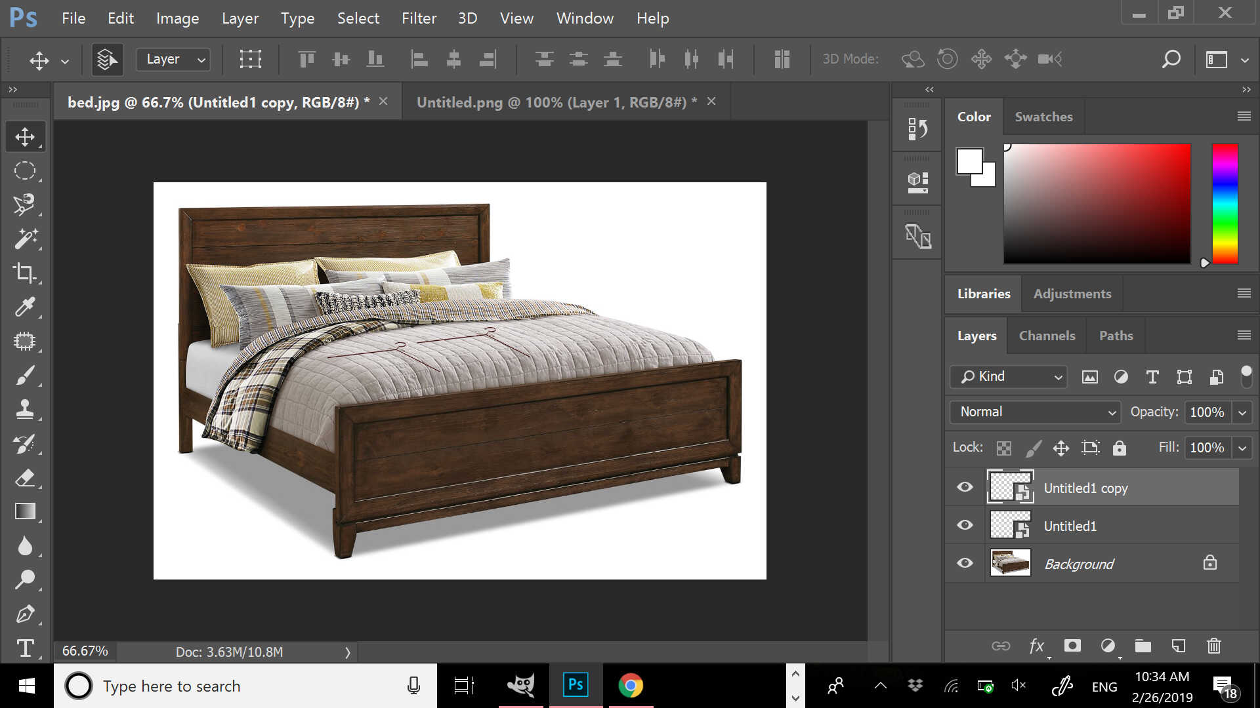Open the Normal blend mode dropdown
1260x708 pixels.
pos(1036,412)
